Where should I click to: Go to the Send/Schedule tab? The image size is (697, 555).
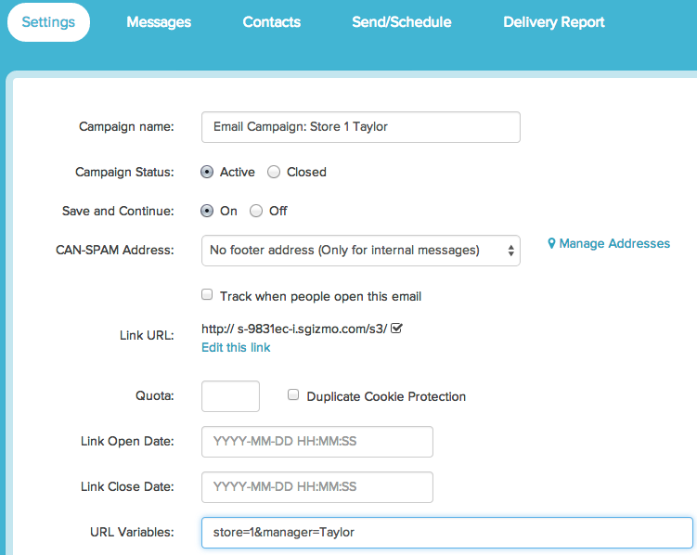(401, 22)
